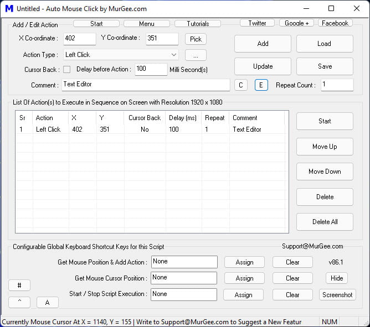
Task: Click the Delete button
Action: (x=325, y=196)
